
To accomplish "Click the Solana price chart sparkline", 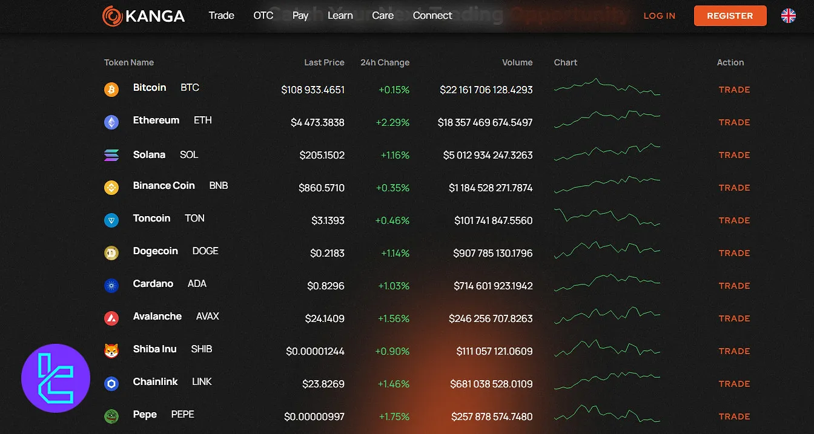I will click(607, 152).
